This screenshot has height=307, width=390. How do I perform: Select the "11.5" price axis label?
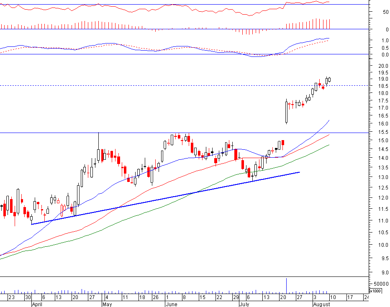(x=383, y=209)
